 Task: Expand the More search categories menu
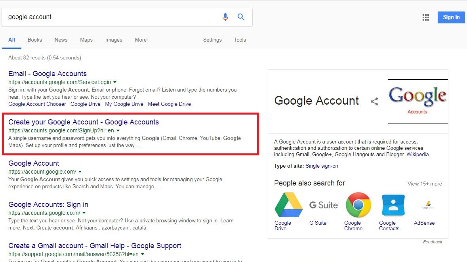(x=141, y=40)
